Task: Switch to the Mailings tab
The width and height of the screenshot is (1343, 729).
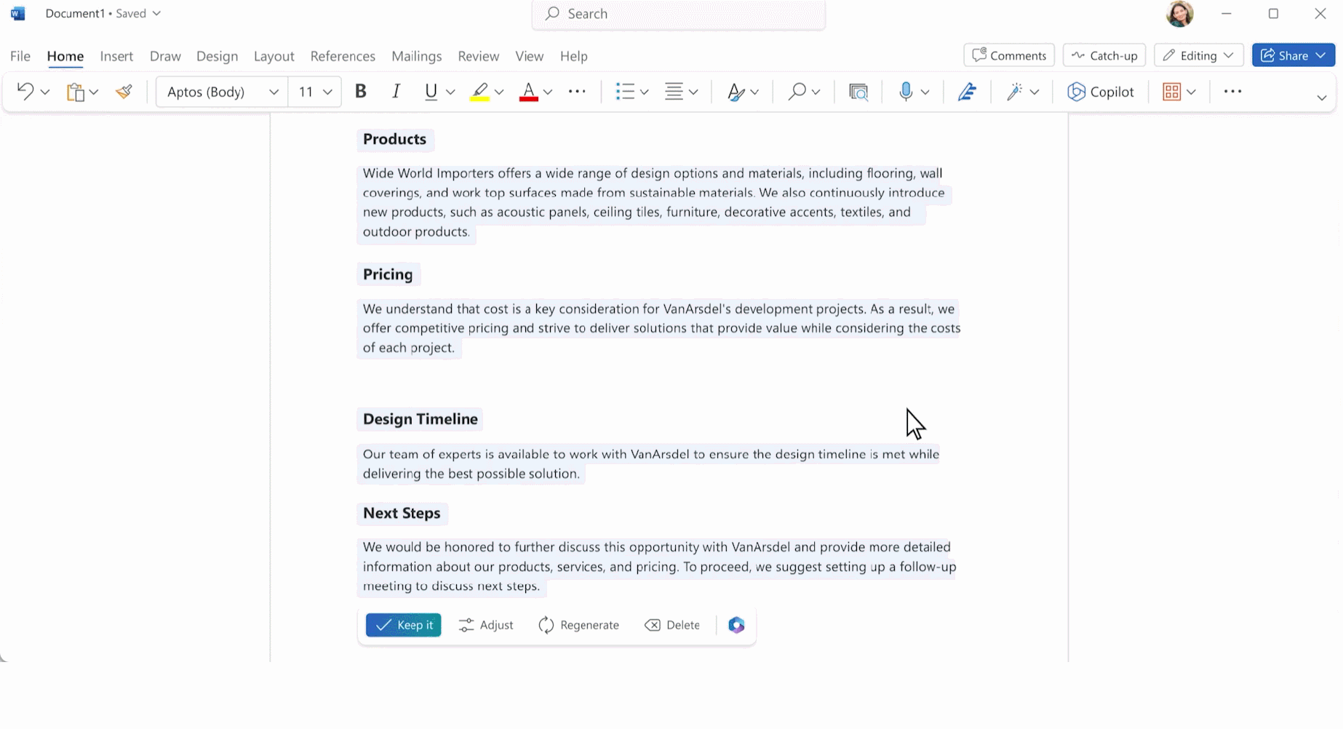Action: tap(416, 56)
